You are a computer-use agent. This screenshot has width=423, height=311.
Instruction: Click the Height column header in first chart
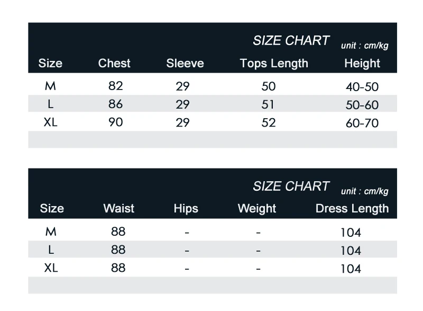tap(362, 64)
